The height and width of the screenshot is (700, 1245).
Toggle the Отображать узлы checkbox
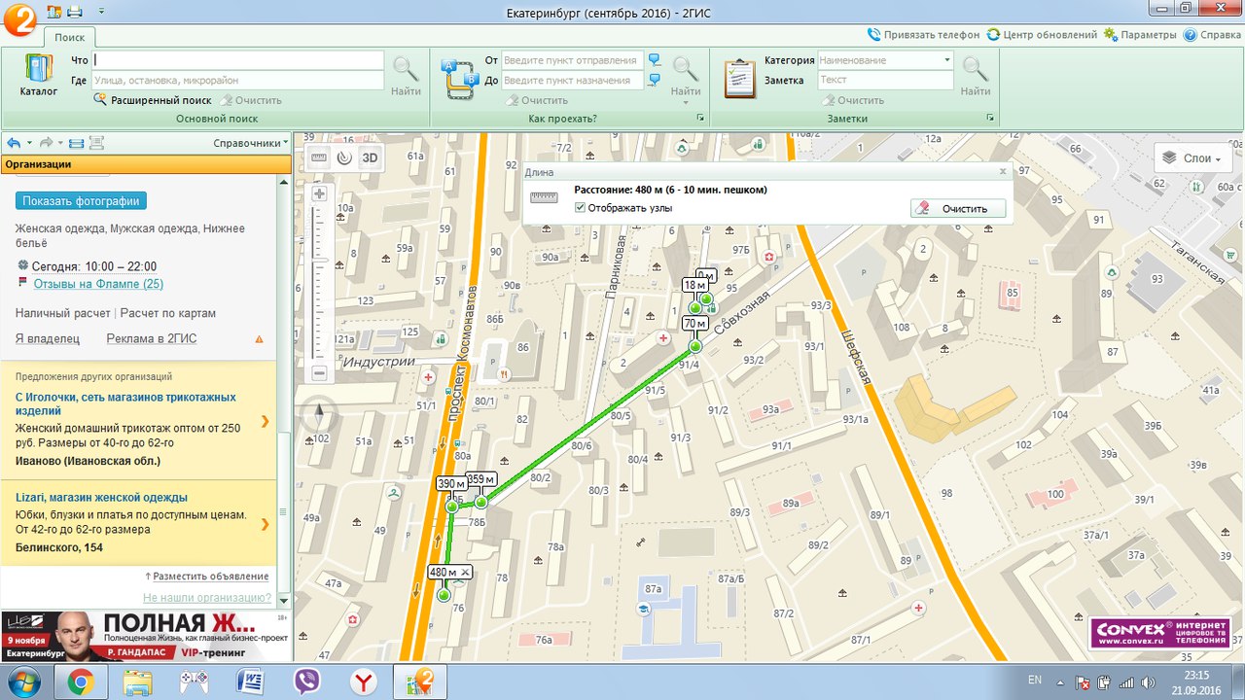tap(580, 207)
